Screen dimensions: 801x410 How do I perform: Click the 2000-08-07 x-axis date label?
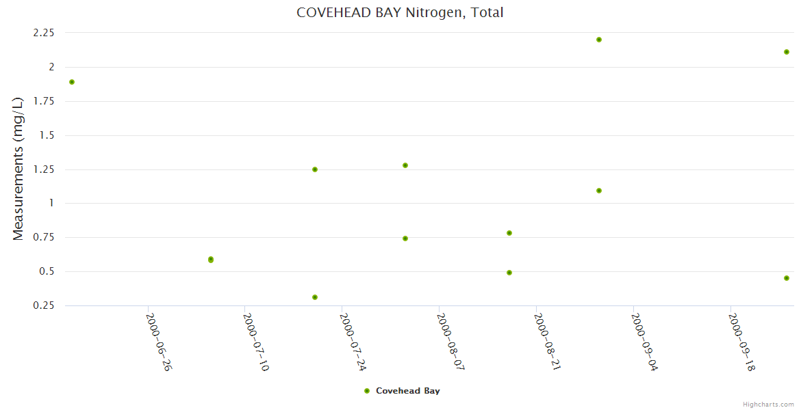coord(448,342)
